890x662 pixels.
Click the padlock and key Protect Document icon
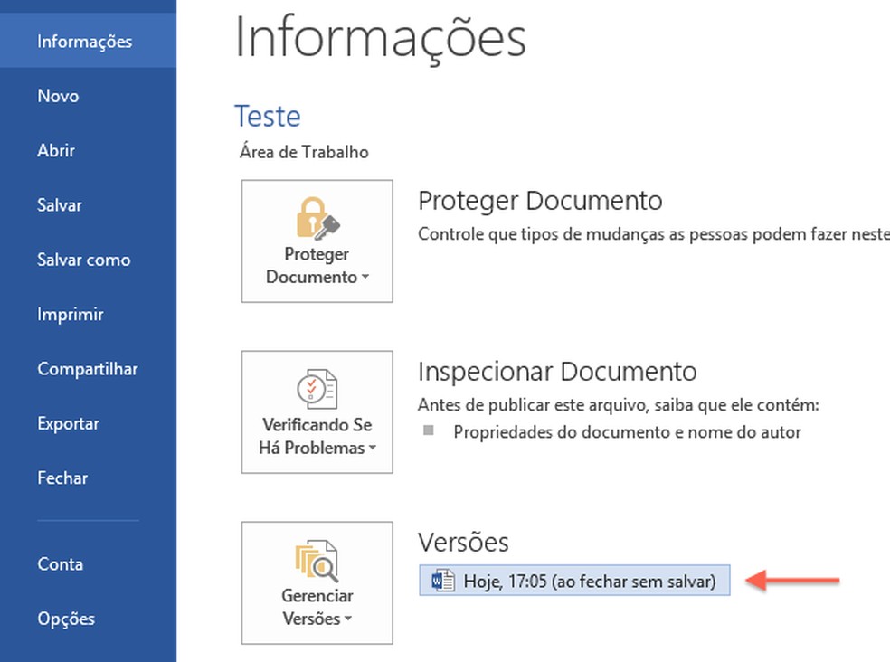[317, 218]
